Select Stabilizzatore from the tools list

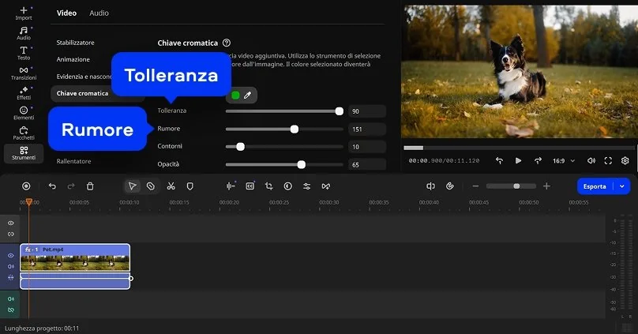coord(76,42)
